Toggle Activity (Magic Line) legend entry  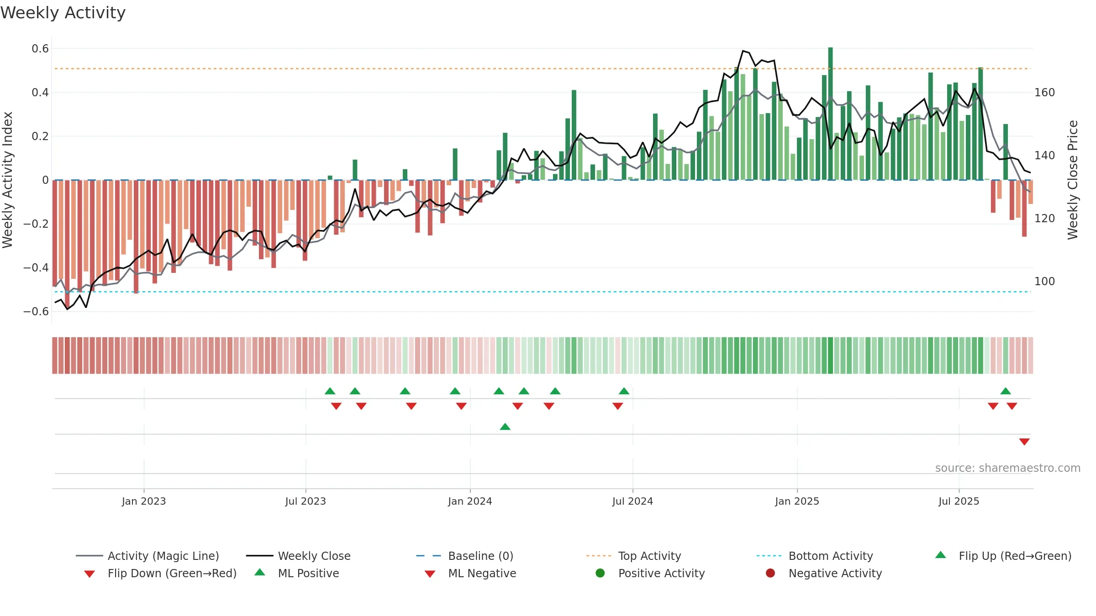tap(148, 556)
